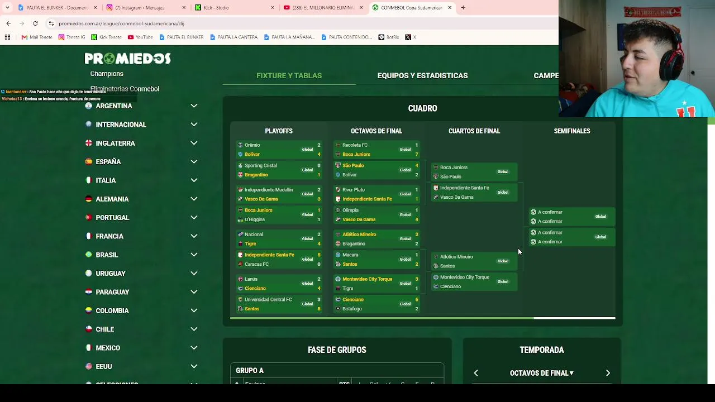
Task: Open the browser apps grid icon
Action: click(x=7, y=37)
